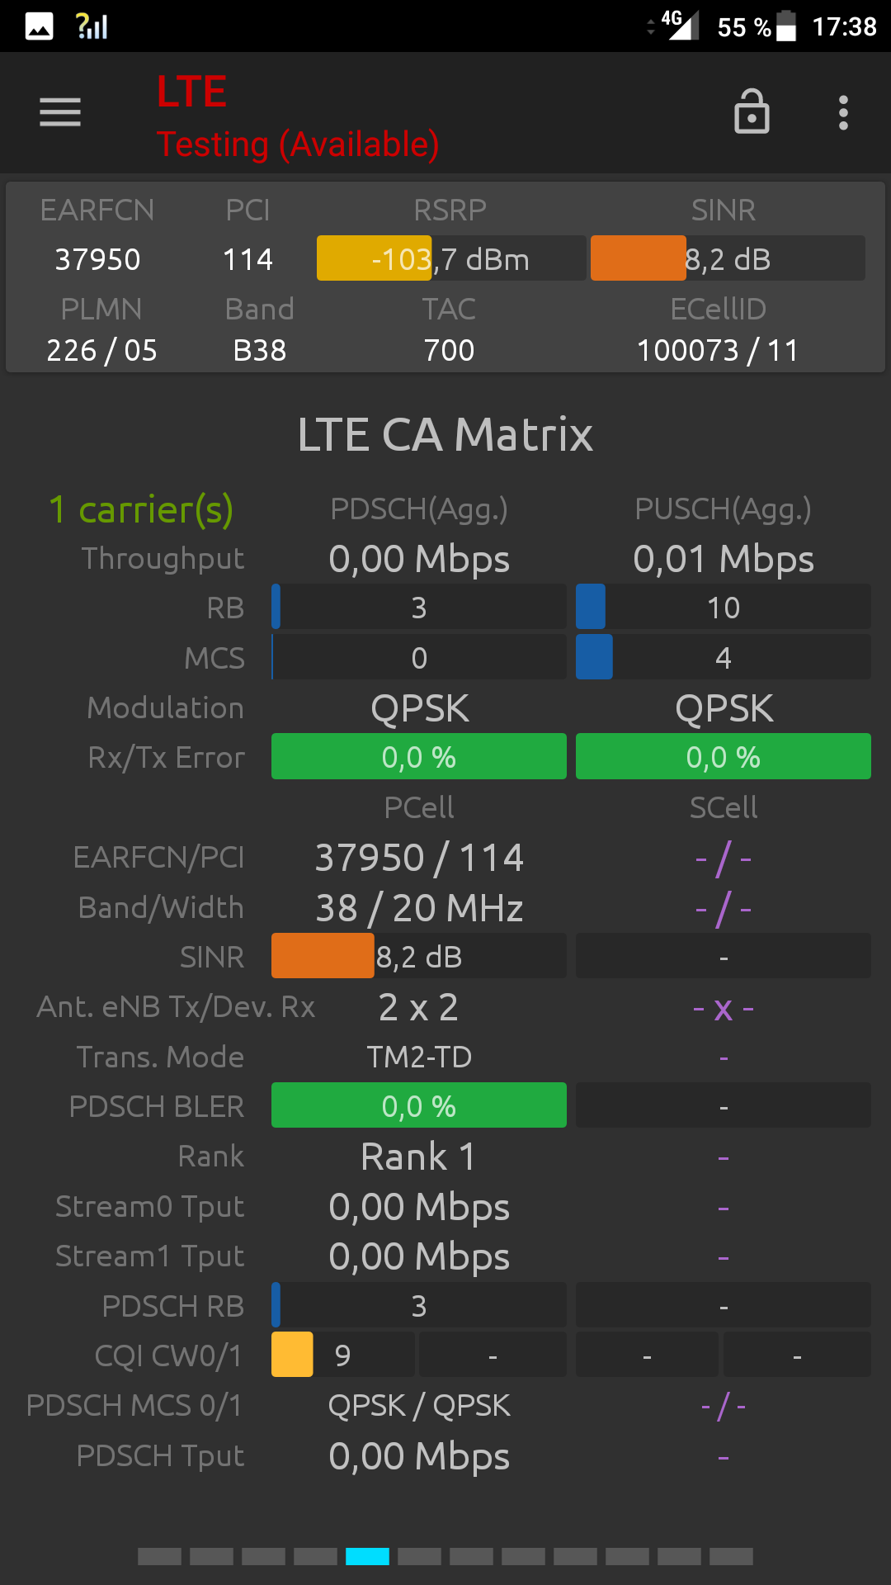The width and height of the screenshot is (891, 1585).
Task: Tap the 1 carrier(s) label
Action: [x=141, y=510]
